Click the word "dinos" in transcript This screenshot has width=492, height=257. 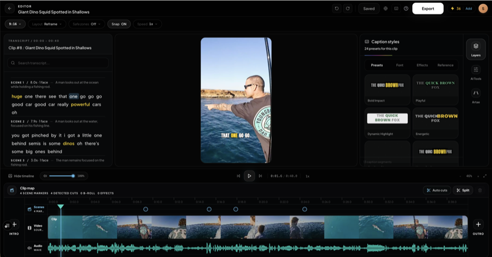tap(69, 144)
